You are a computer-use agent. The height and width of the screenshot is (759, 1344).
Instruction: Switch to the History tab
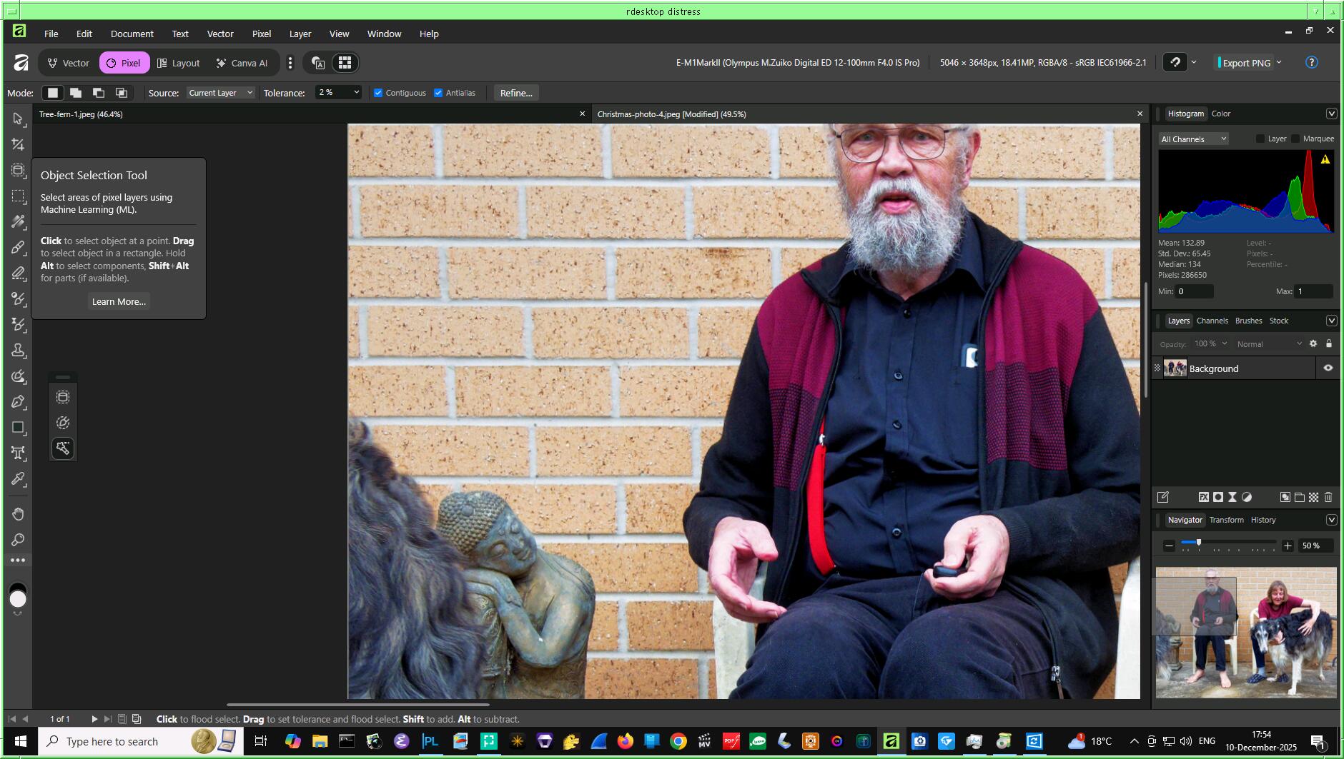click(x=1263, y=520)
